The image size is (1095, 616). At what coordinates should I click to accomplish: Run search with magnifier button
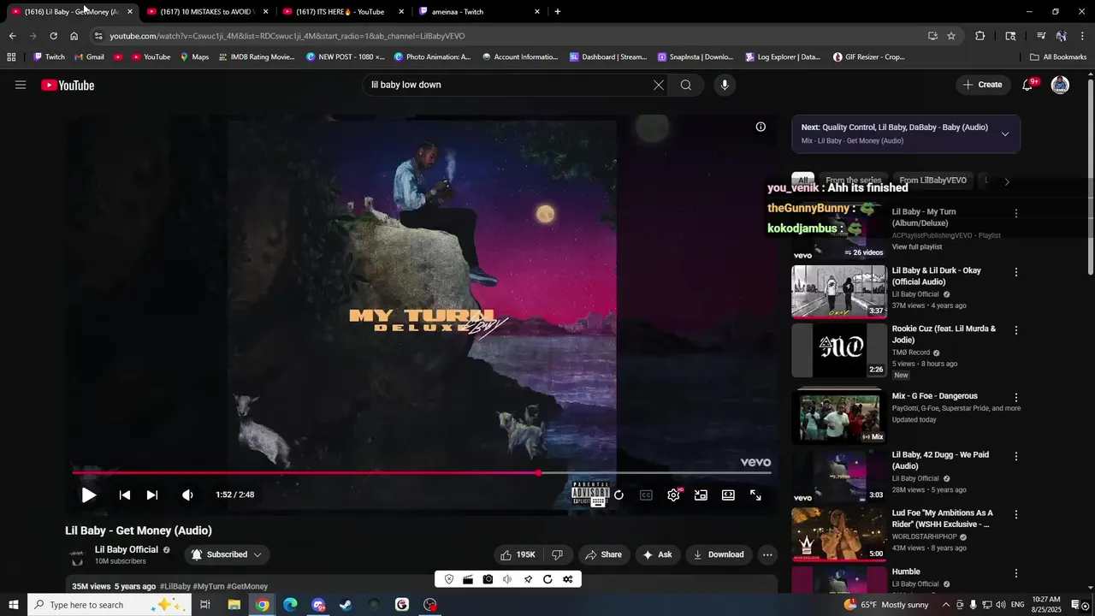coord(686,85)
